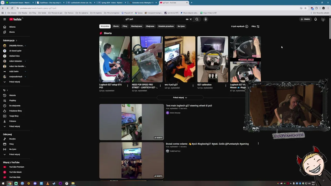The image size is (331, 186).
Task: Clear the search query with X
Action: pos(191,19)
